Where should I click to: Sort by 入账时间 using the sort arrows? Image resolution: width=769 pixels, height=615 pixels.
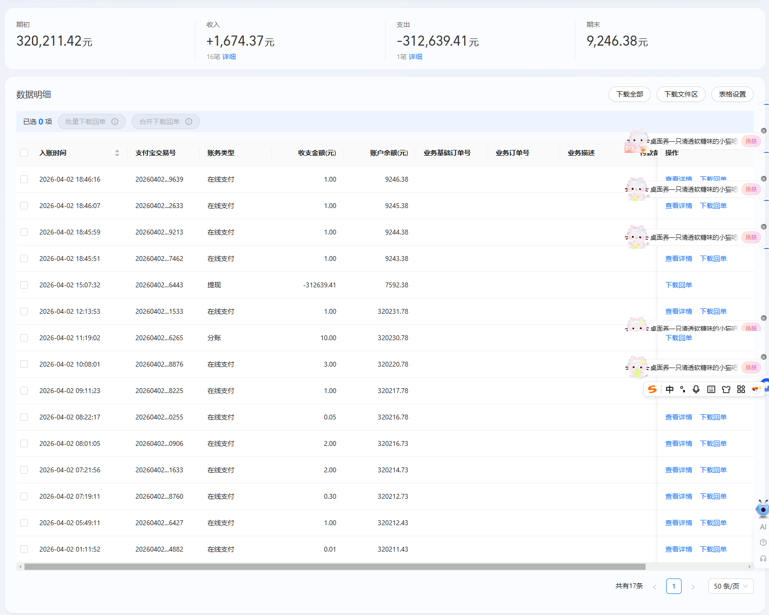117,153
